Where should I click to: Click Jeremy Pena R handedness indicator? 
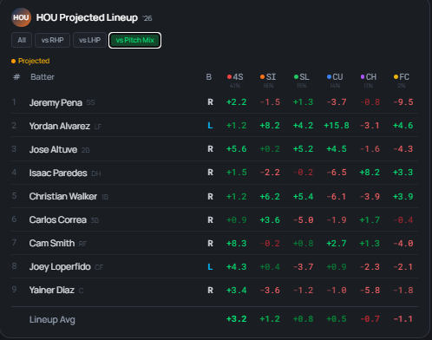(x=210, y=102)
